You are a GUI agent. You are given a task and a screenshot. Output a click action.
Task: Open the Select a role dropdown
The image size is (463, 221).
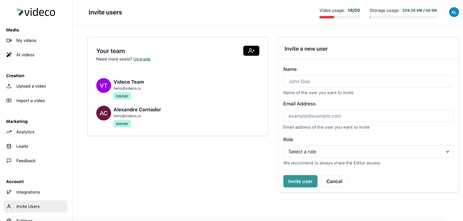(x=368, y=152)
